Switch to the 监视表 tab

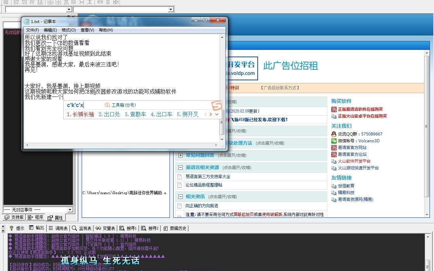point(81,228)
